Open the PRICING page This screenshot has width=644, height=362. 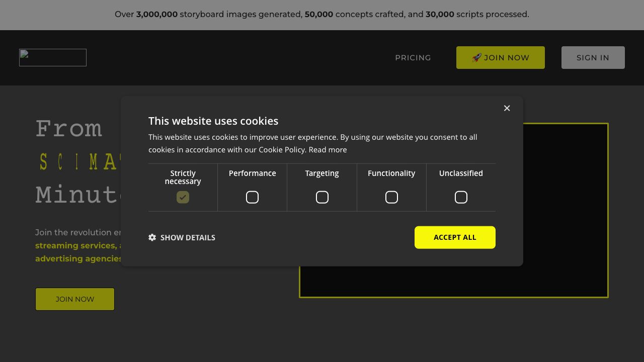pyautogui.click(x=413, y=58)
